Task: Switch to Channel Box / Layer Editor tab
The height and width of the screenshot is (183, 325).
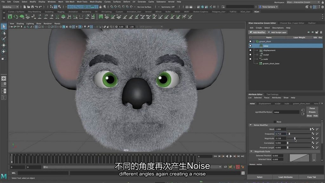Action: tap(292, 23)
